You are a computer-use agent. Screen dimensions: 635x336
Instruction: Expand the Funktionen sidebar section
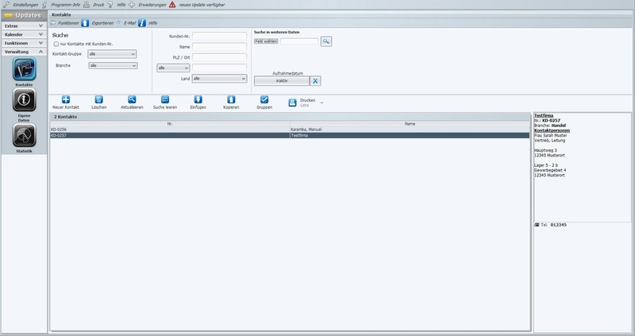click(x=25, y=43)
